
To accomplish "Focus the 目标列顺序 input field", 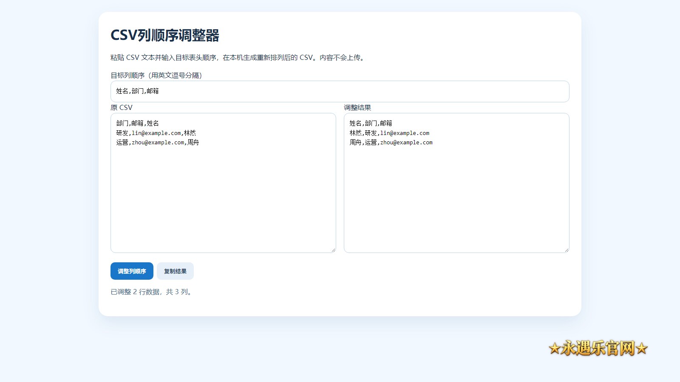I will click(x=340, y=91).
